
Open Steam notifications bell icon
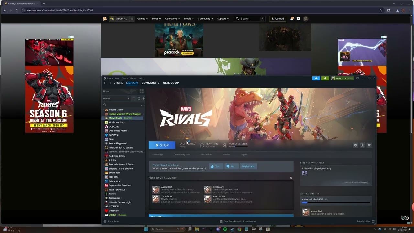(x=325, y=78)
